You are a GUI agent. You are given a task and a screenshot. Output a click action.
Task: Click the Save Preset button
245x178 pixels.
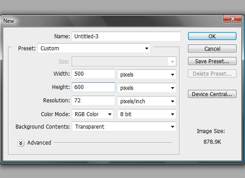coord(212,61)
